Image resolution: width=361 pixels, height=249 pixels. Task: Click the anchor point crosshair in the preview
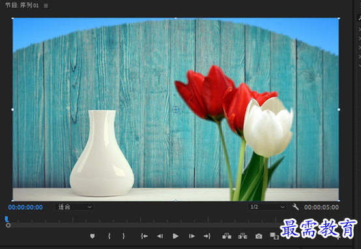[176, 110]
